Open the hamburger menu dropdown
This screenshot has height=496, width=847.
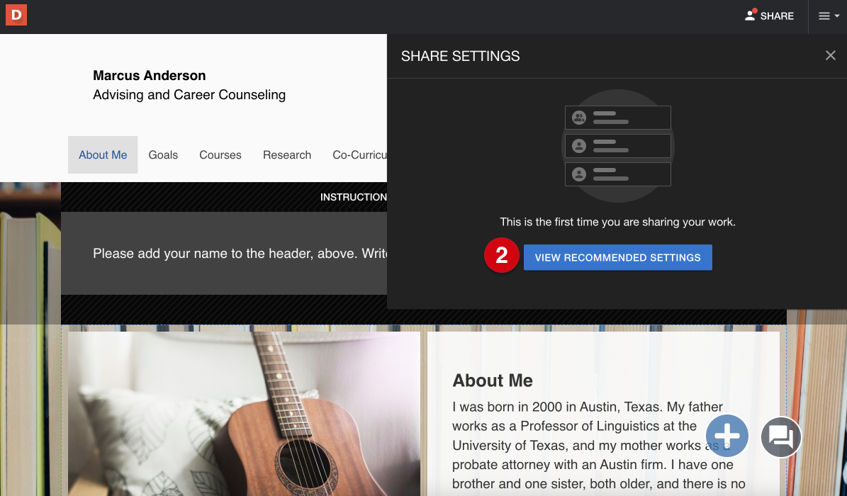click(x=829, y=16)
